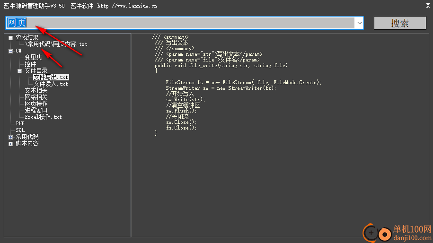Select the SQL tree item
This screenshot has width=433, height=243.
pyautogui.click(x=20, y=130)
